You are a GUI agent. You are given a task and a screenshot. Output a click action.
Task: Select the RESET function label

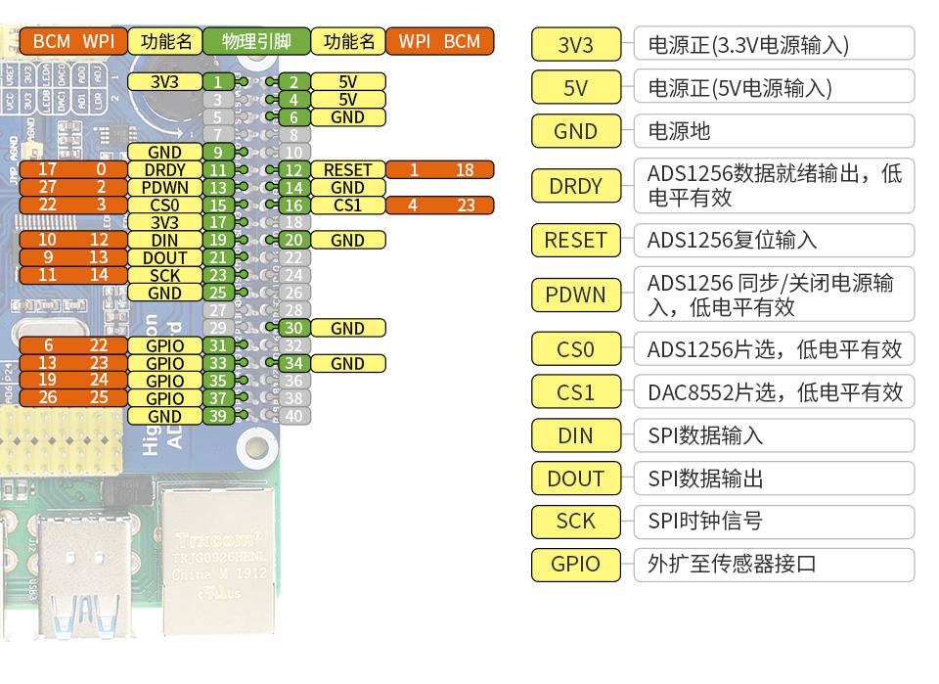[347, 170]
